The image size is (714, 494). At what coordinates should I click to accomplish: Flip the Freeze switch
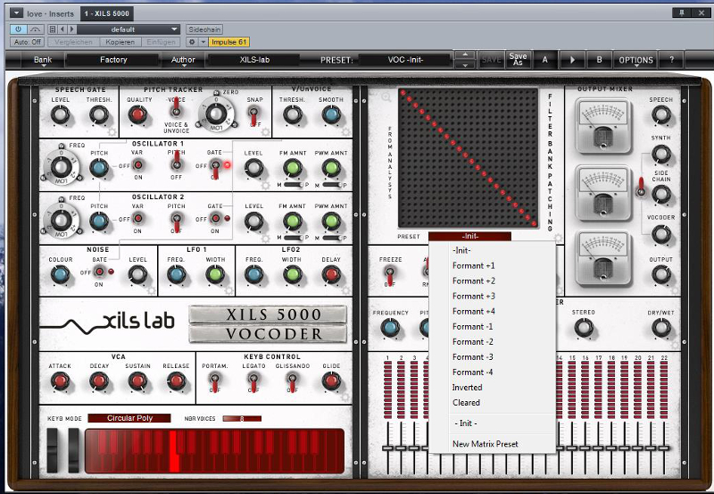[390, 275]
